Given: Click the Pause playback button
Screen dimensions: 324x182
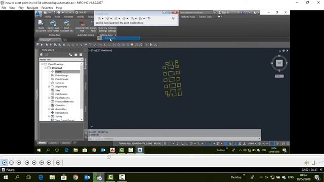Looking at the screenshot, I should click(11, 163).
